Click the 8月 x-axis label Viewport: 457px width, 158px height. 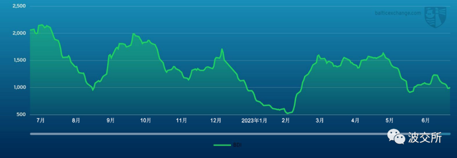[x=76, y=121]
